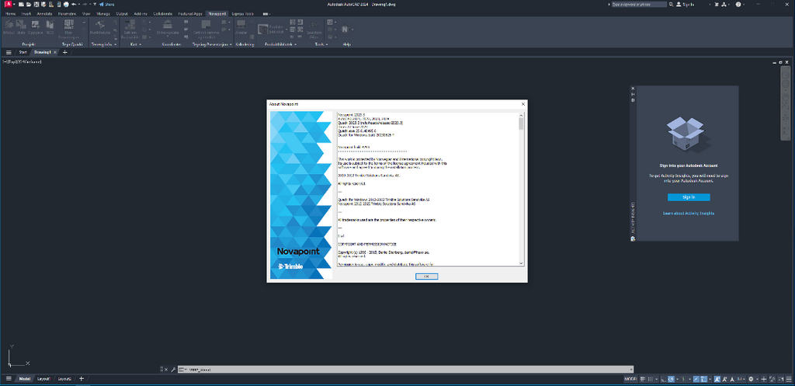Click the About Novapoint text scrollbar
Viewport: 795px width, 386px height.
click(x=521, y=188)
